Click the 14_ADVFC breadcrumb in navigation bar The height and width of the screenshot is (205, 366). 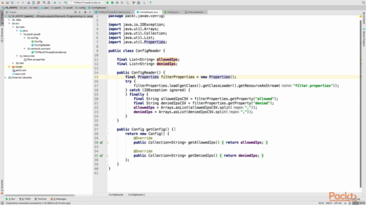pyautogui.click(x=10, y=7)
